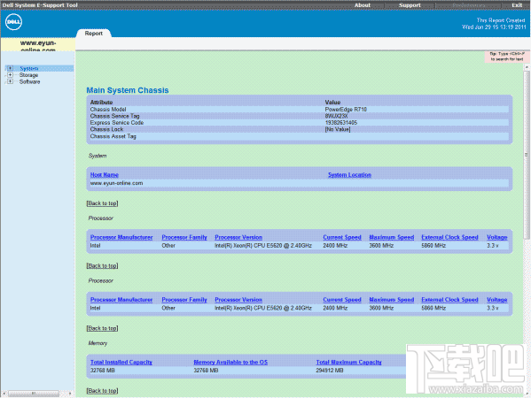Screen dimensions: 531x398
Task: Select Storage in the navigation tree
Action: [28, 75]
